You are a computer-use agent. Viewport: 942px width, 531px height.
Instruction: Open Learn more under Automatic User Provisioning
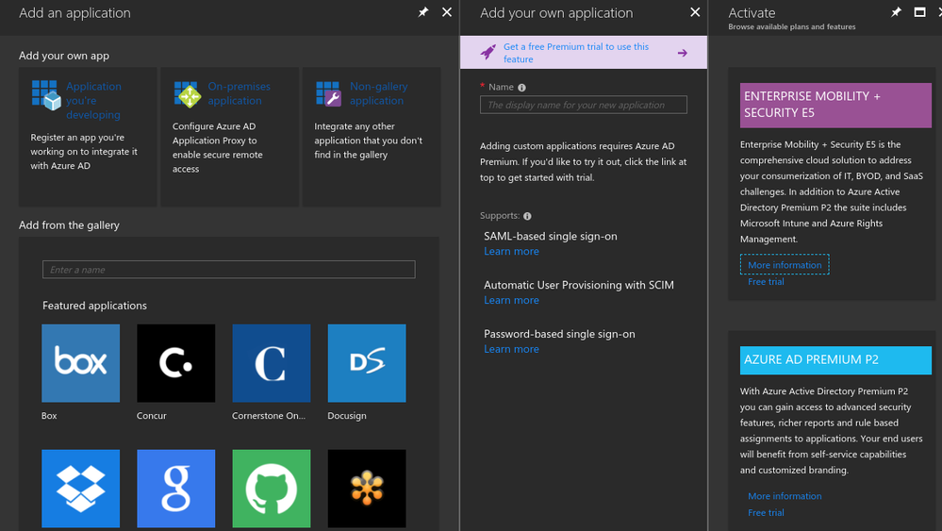[511, 300]
